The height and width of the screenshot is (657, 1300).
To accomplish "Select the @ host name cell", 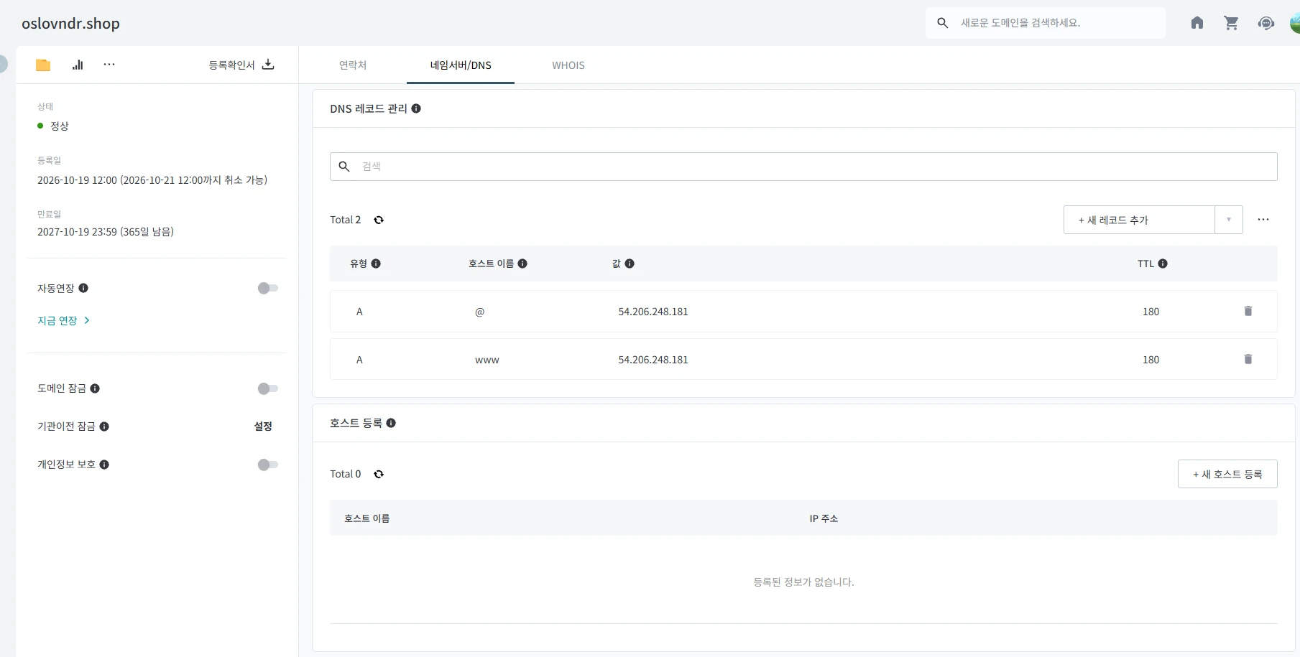I will [480, 312].
